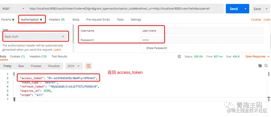Click the Size: 456 B text

pyautogui.click(x=233, y=56)
